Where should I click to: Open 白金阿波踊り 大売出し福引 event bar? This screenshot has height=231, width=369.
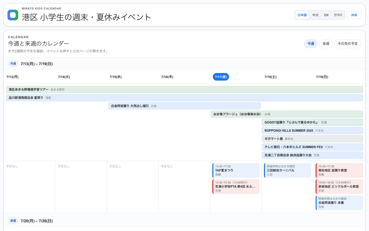[184, 106]
